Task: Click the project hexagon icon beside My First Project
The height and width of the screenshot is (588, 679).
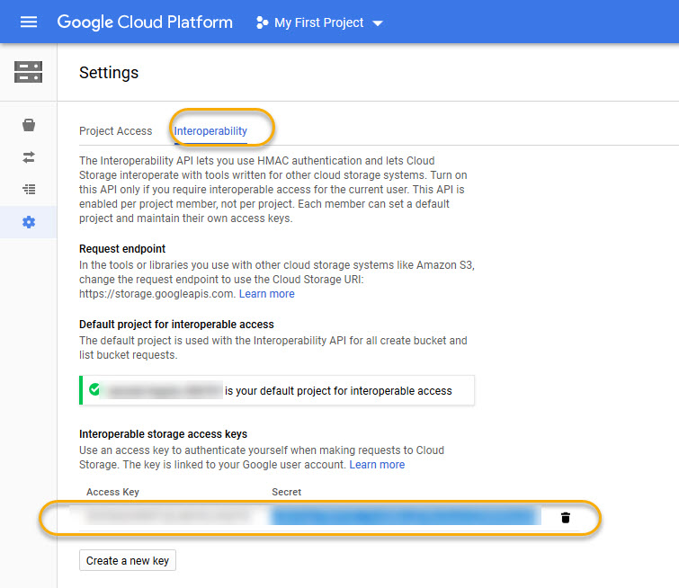Action: (x=262, y=22)
